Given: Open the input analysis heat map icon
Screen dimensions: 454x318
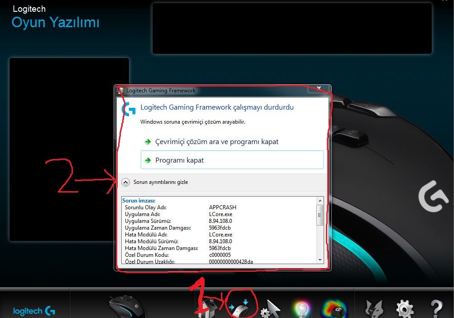Looking at the screenshot, I should (x=334, y=309).
